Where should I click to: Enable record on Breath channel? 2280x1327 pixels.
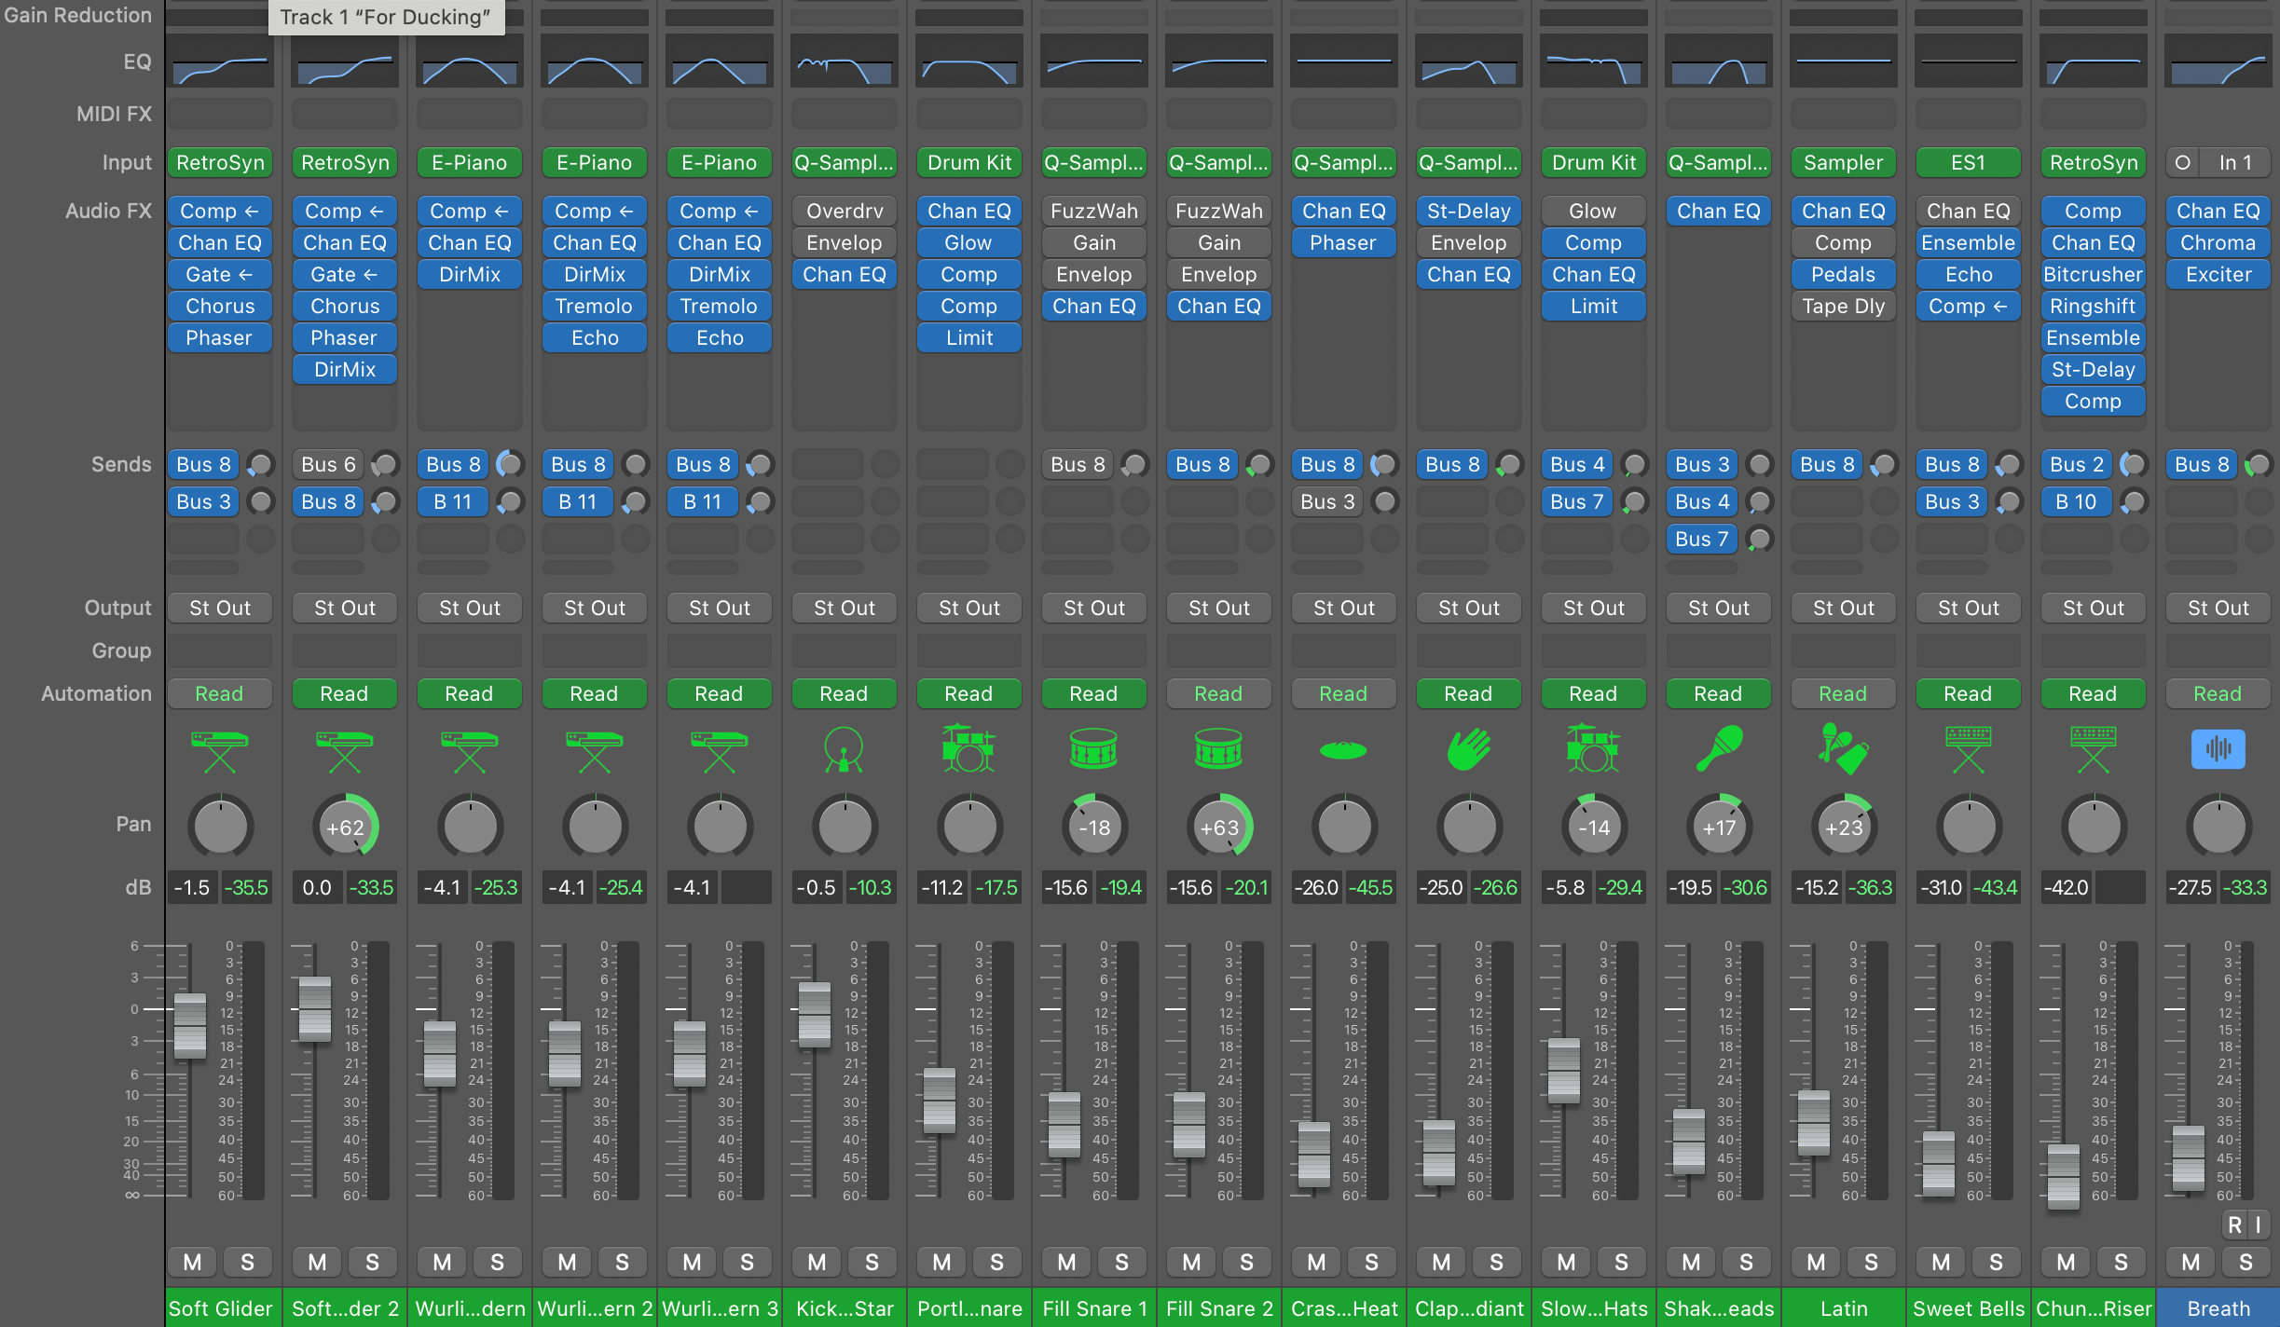2234,1224
